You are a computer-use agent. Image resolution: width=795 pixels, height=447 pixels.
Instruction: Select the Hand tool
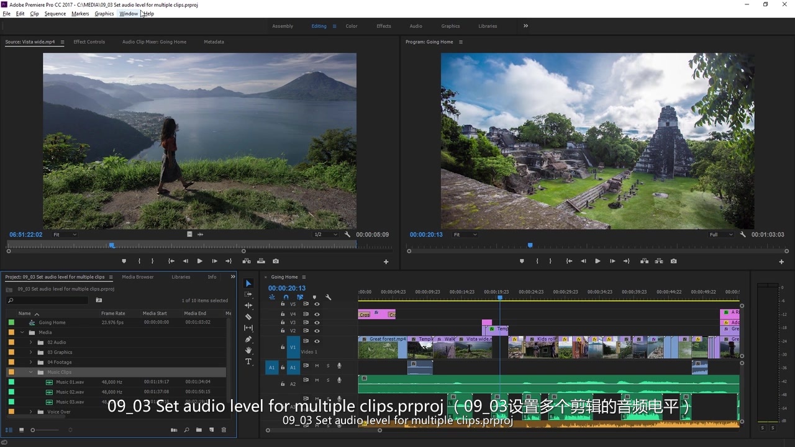[248, 350]
